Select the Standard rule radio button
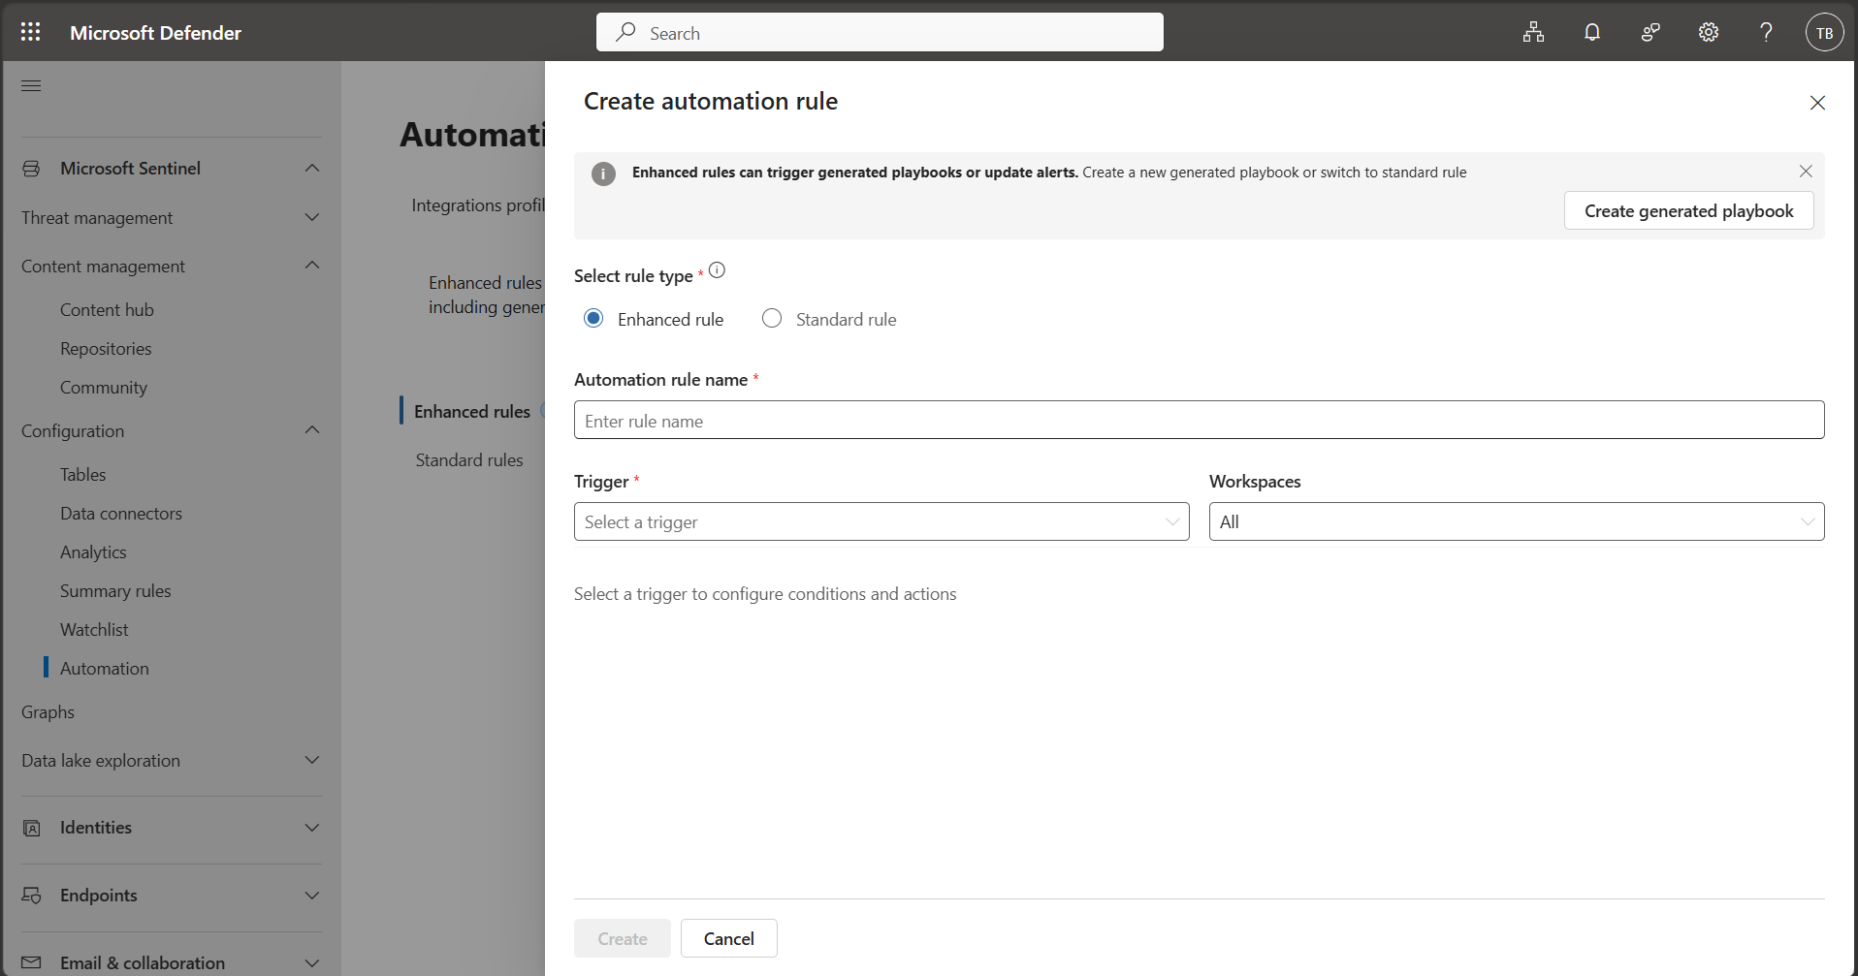 coord(772,318)
